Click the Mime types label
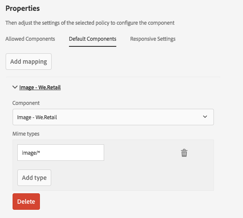Image resolution: width=243 pixels, height=218 pixels. [26, 134]
